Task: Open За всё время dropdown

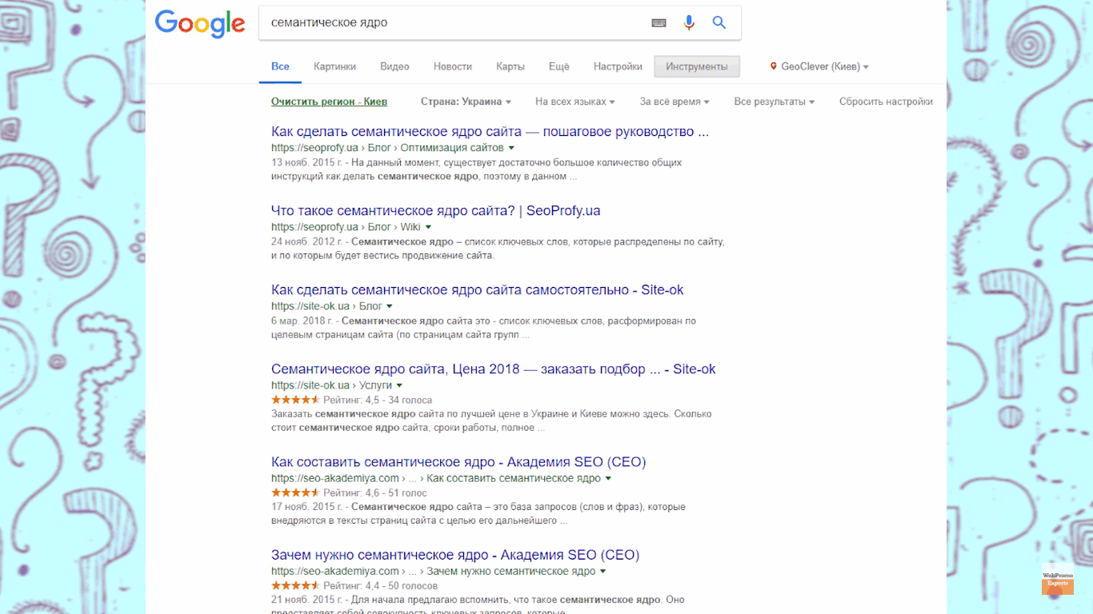Action: tap(675, 102)
